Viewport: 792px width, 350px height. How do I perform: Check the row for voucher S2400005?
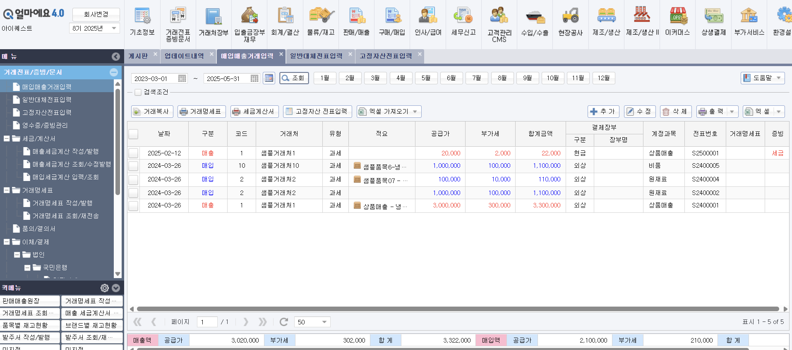point(133,166)
